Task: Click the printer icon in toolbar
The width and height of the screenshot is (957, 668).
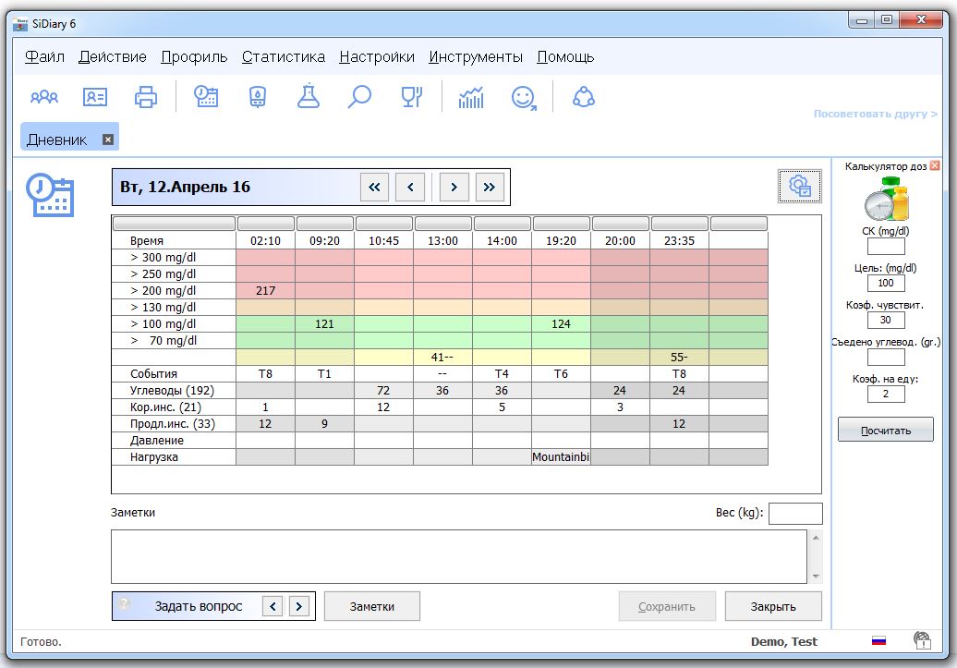Action: [146, 97]
